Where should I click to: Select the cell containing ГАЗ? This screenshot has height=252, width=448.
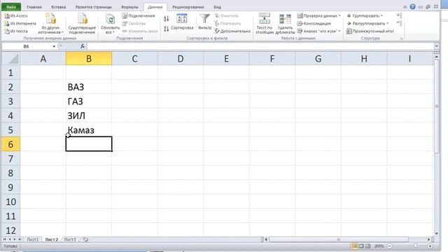coord(89,101)
